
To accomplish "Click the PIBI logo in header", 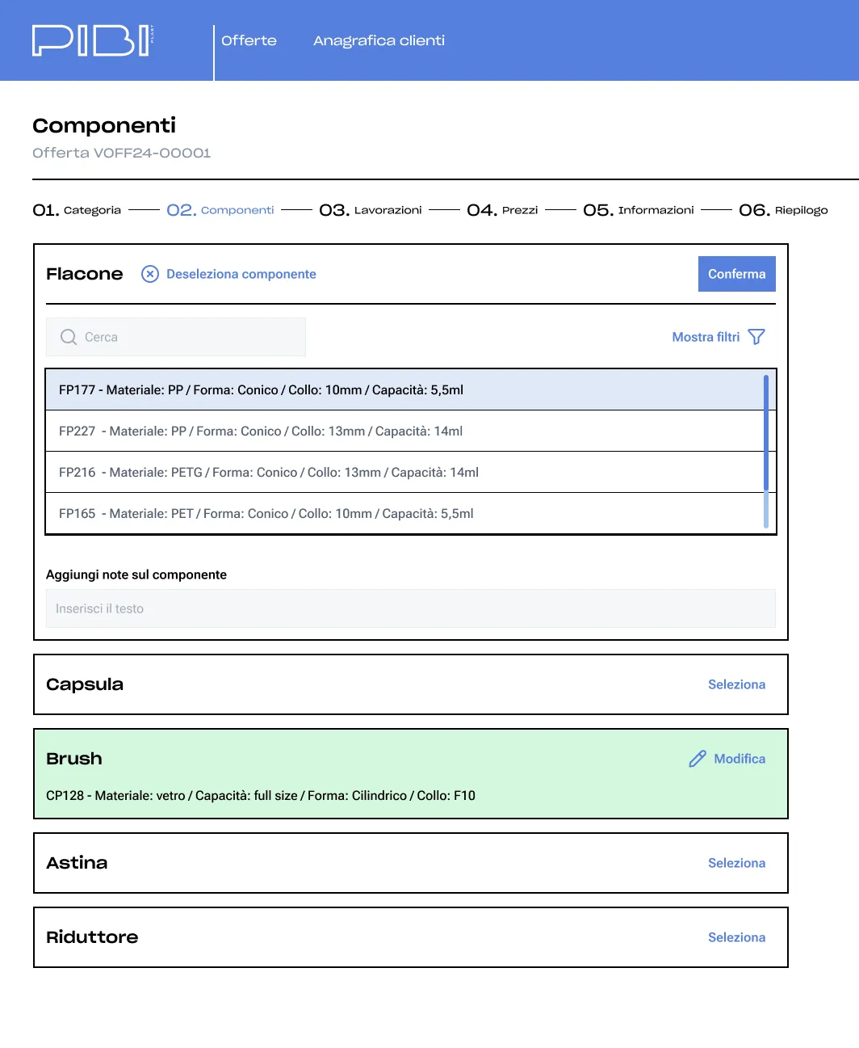I will 93,40.
